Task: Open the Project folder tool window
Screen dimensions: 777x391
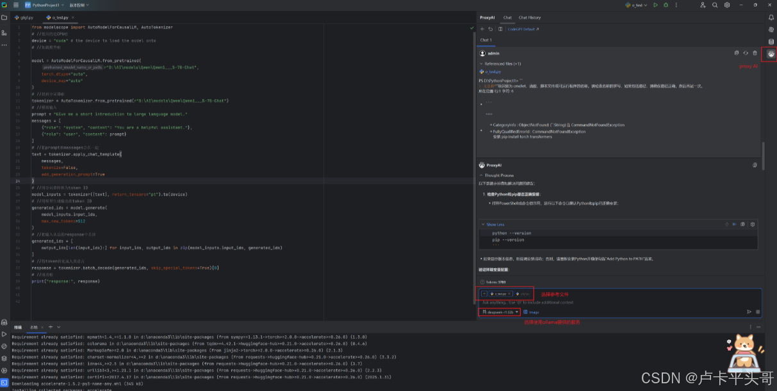Action: click(4, 17)
